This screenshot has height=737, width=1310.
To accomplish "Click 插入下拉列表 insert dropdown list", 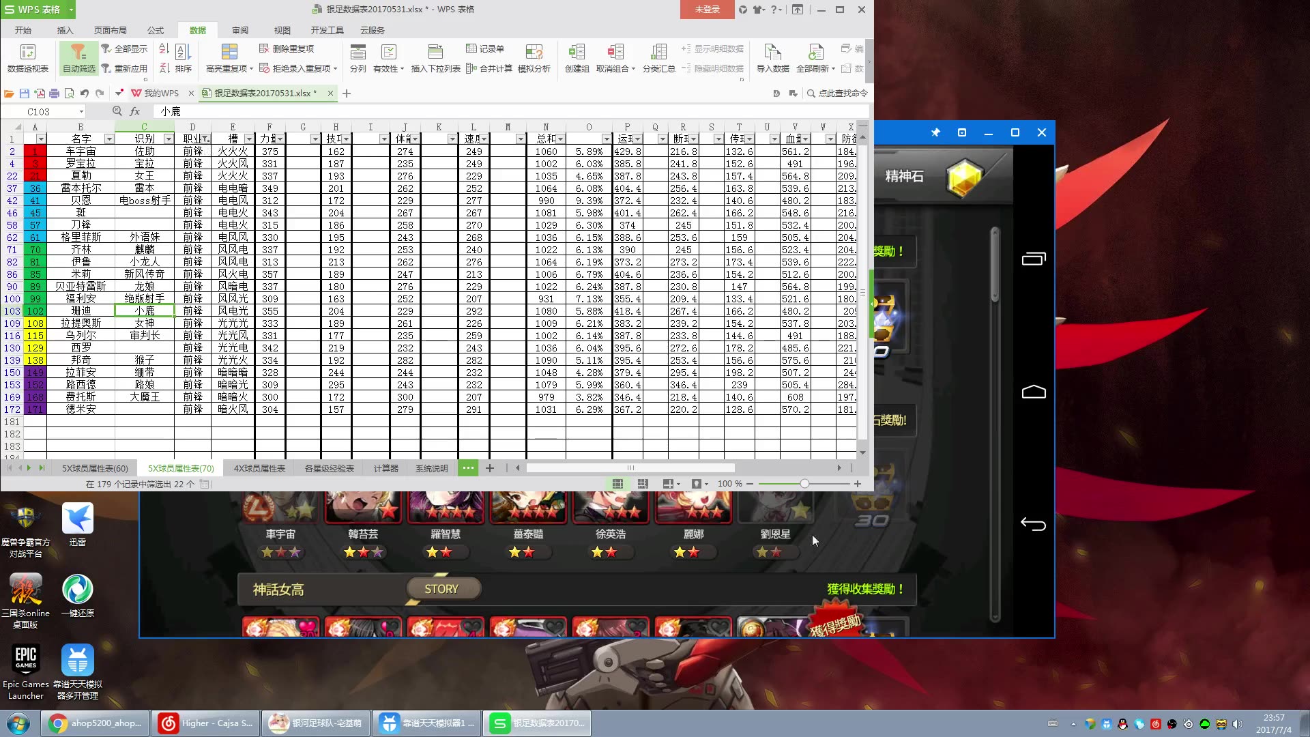I will [x=435, y=58].
